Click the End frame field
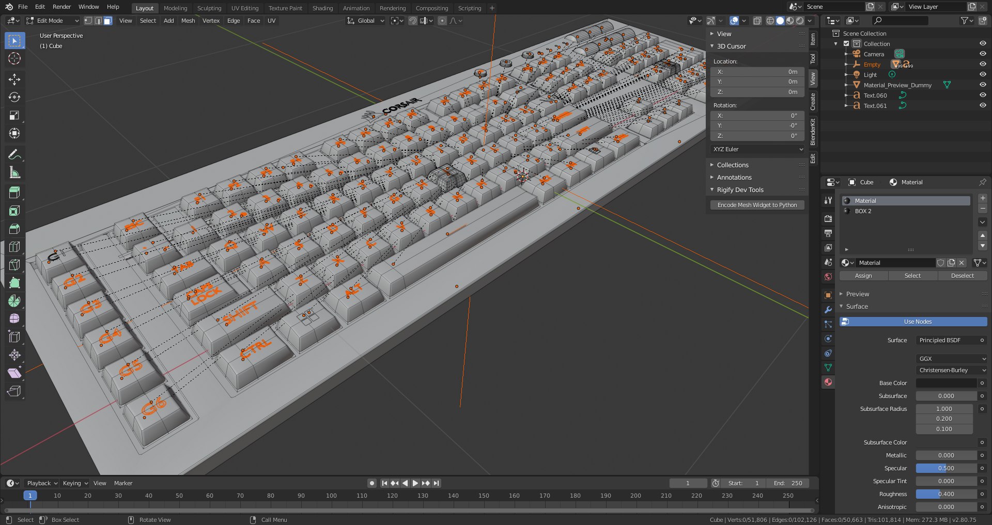 coord(787,483)
